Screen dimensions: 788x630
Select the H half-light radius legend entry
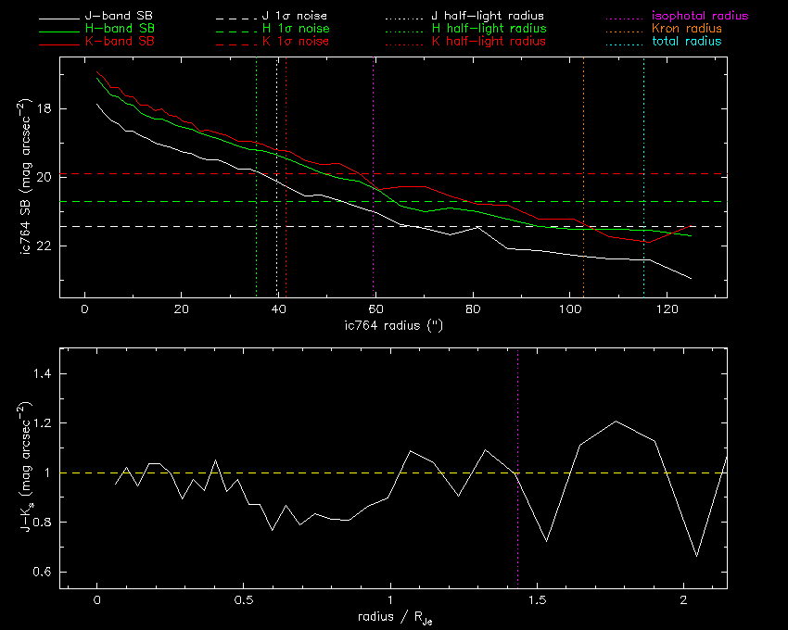click(x=489, y=29)
